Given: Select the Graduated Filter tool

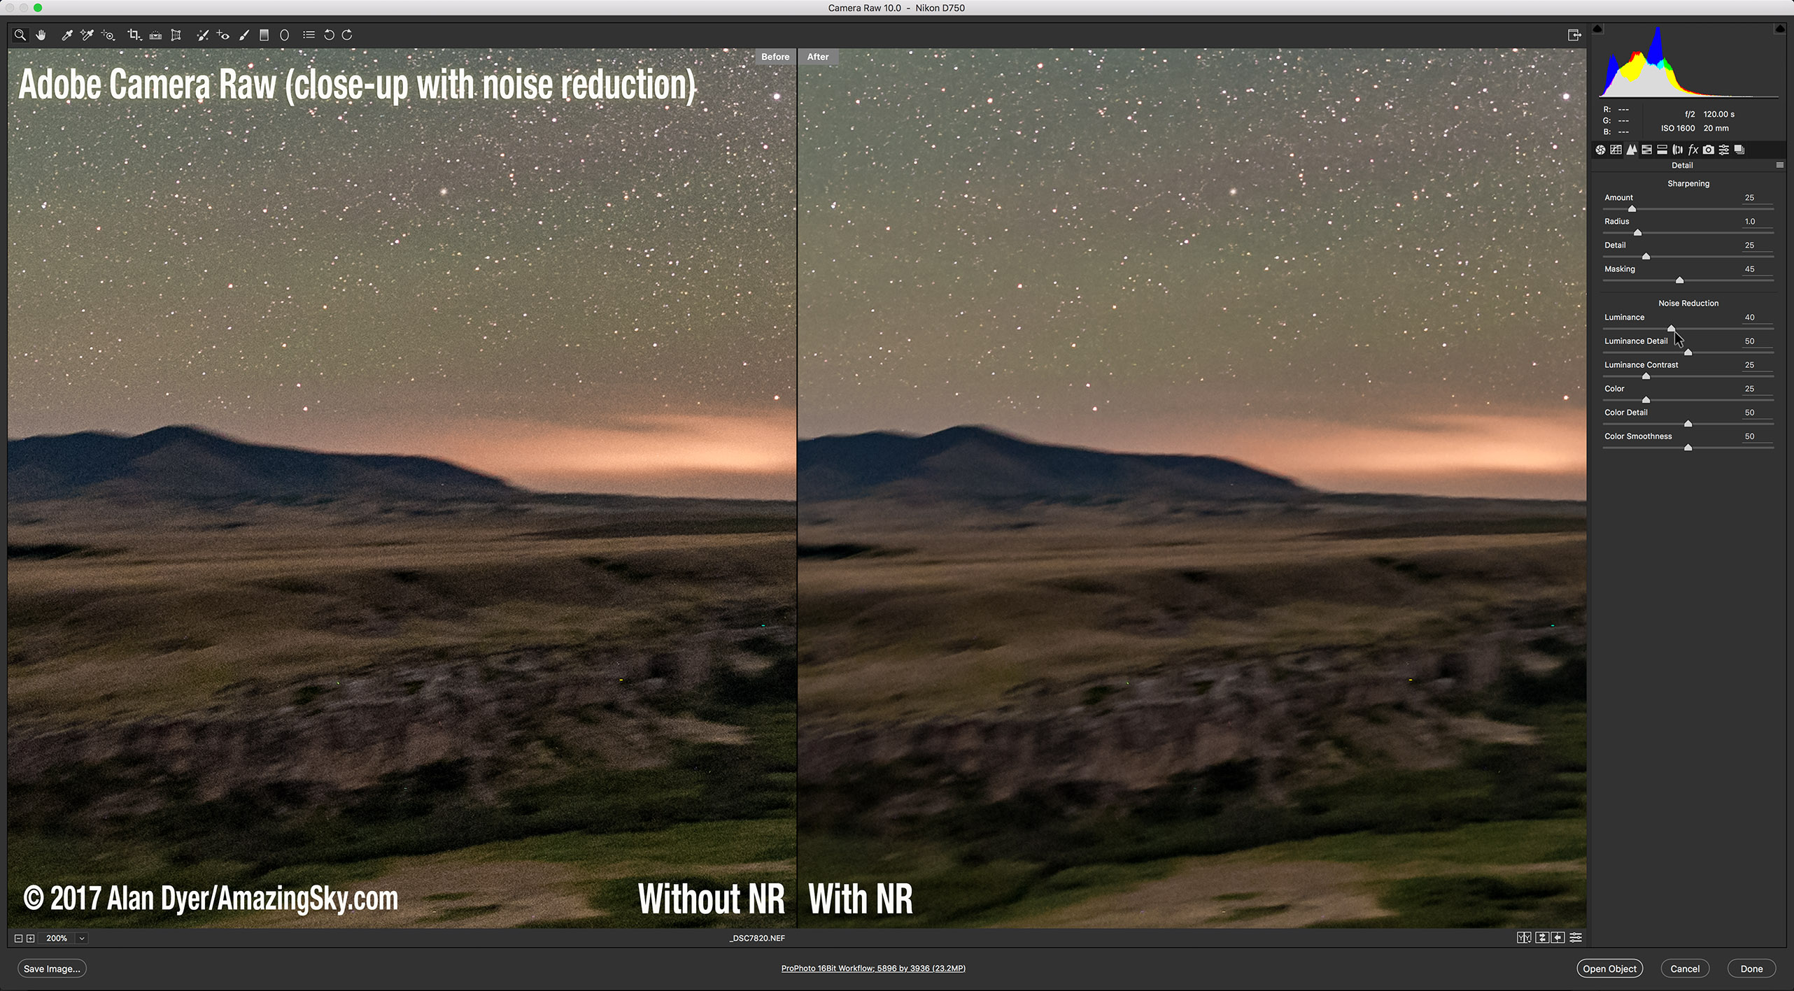Looking at the screenshot, I should tap(264, 35).
